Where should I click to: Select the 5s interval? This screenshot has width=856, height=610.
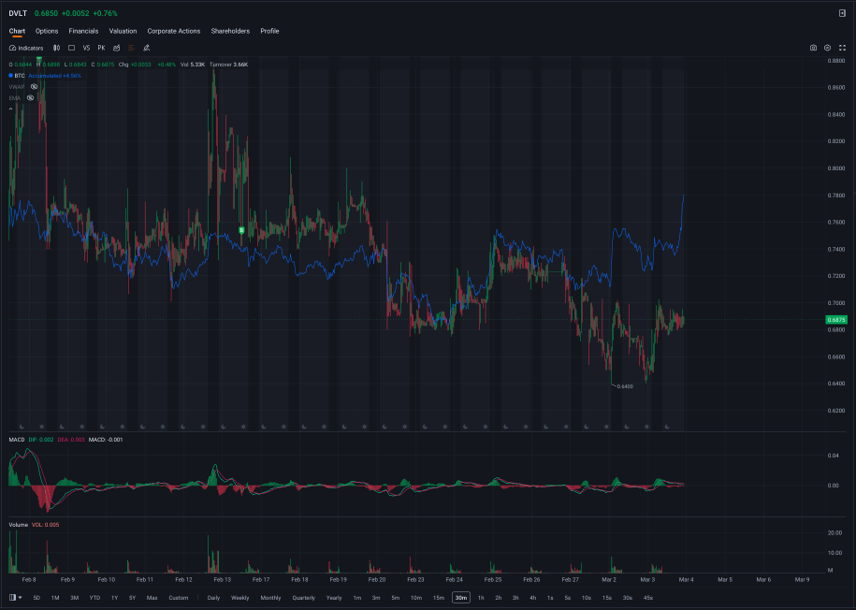pos(568,598)
